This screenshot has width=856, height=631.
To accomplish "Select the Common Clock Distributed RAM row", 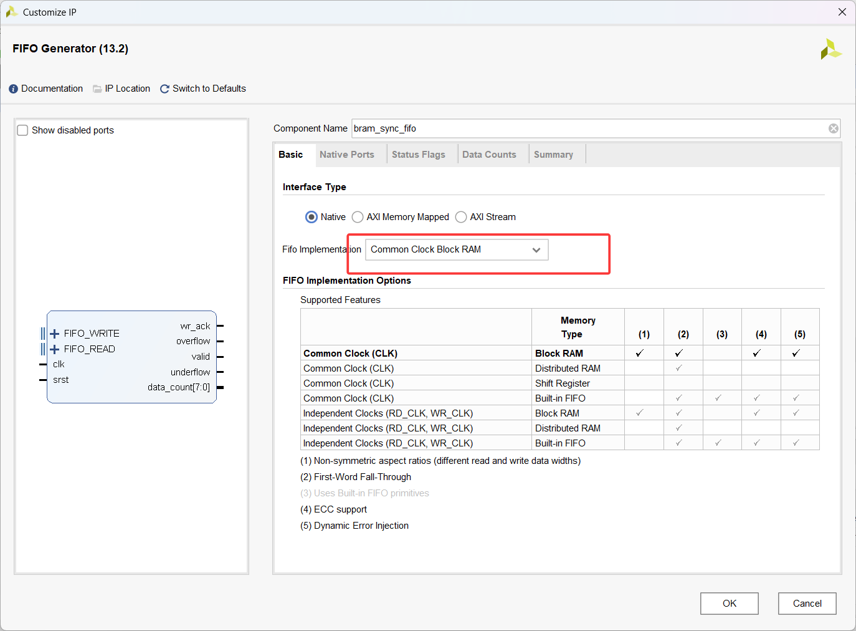I will [x=560, y=368].
